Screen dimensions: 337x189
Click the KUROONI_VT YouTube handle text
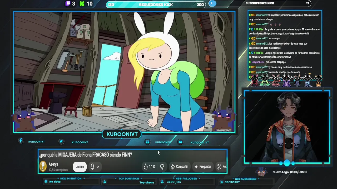[200, 143]
